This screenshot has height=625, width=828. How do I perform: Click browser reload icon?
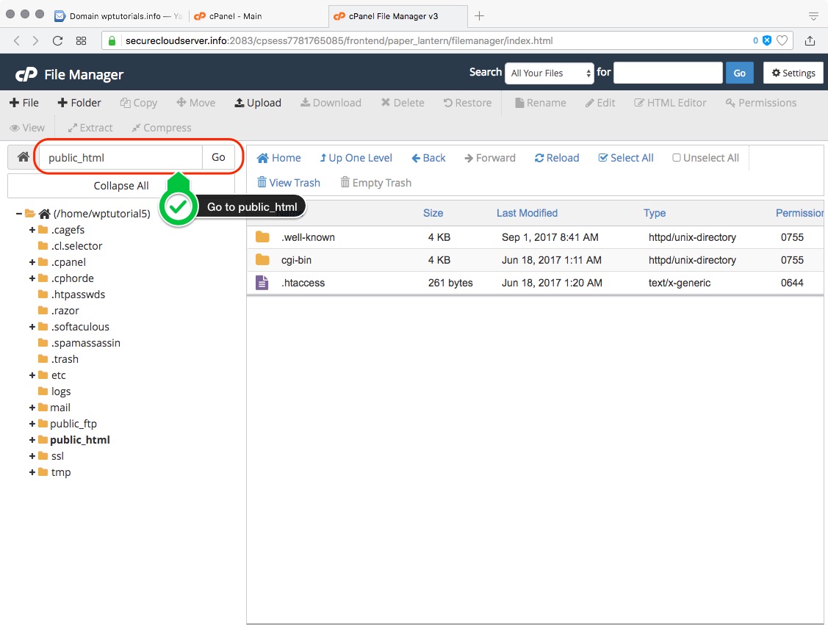[x=57, y=40]
